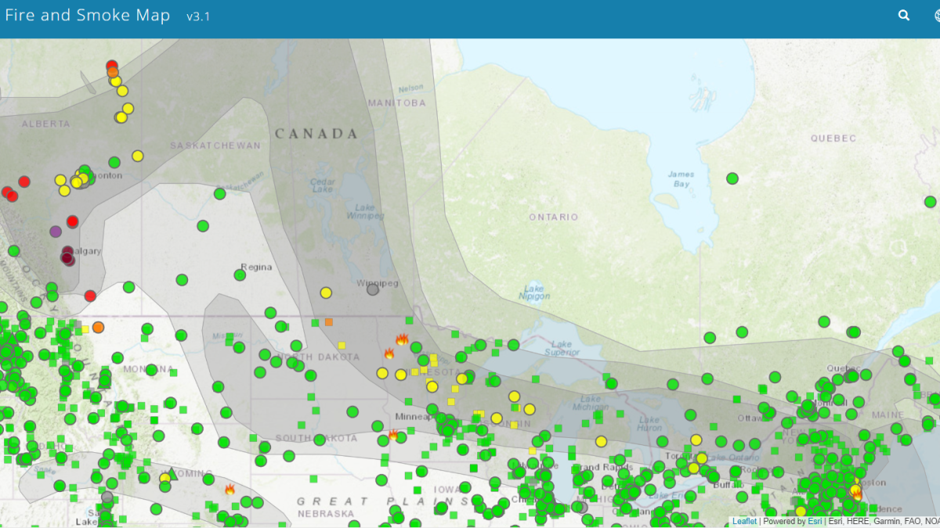Click the Lake Superior area on map
The width and height of the screenshot is (940, 528).
click(x=562, y=348)
